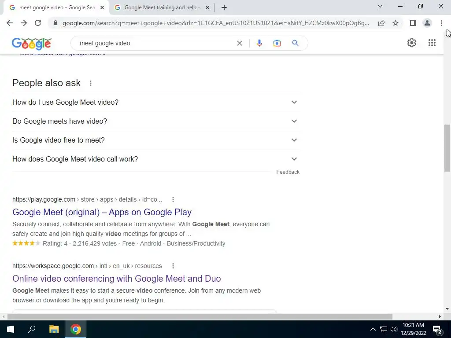Click the horizontal scrollbar thumb

tap(200, 316)
